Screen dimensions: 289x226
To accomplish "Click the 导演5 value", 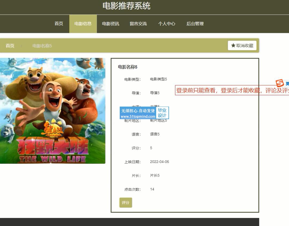I will (155, 93).
